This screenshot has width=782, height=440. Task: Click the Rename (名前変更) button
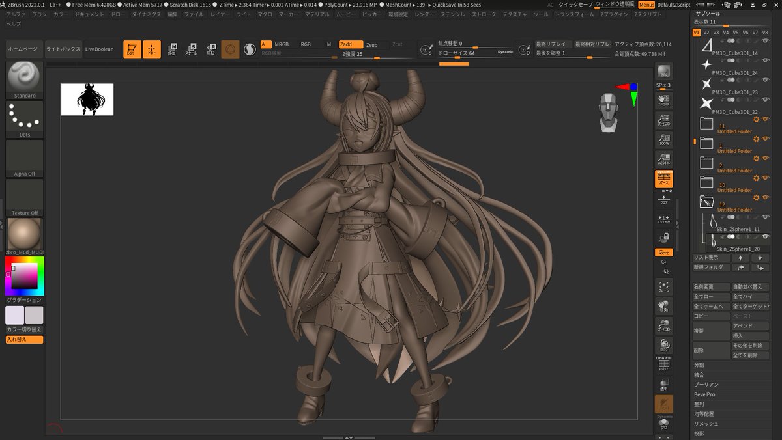(x=711, y=286)
